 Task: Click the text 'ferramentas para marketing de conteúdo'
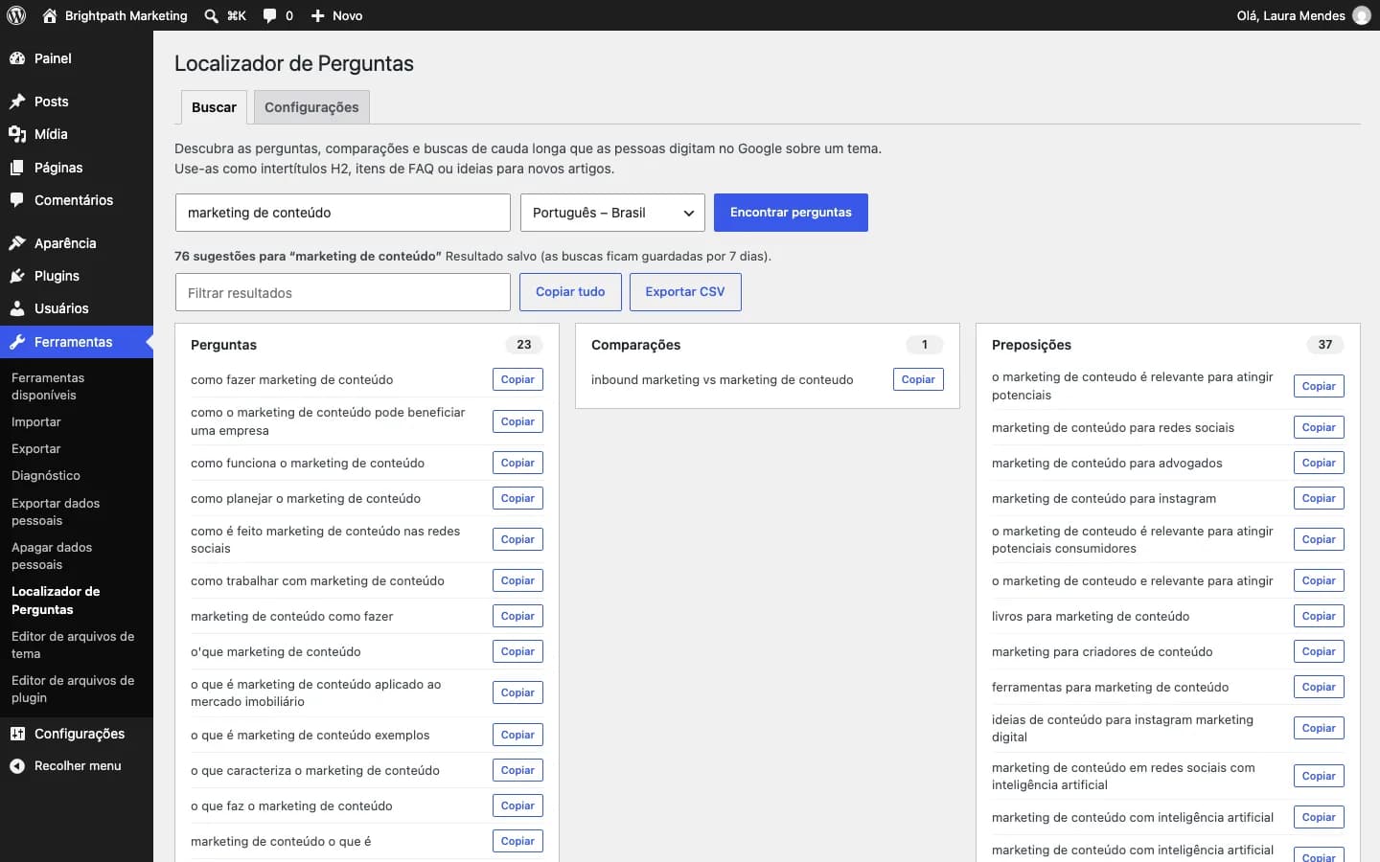point(1110,688)
